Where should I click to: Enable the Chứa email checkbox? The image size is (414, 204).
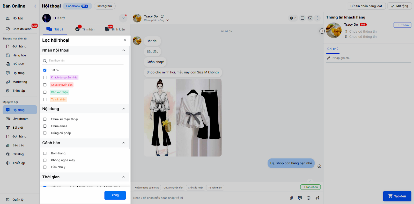point(45,126)
